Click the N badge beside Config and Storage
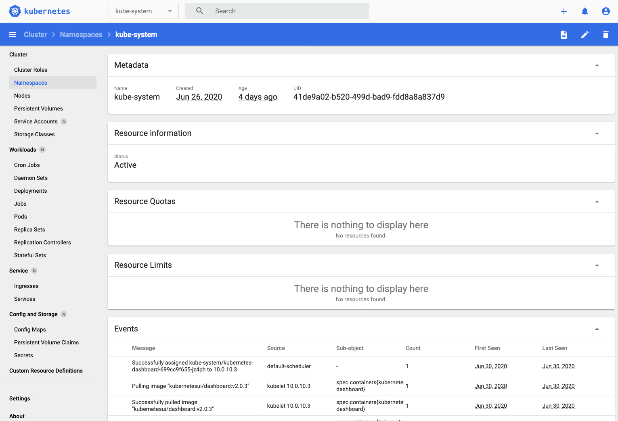618x421 pixels. [x=64, y=314]
